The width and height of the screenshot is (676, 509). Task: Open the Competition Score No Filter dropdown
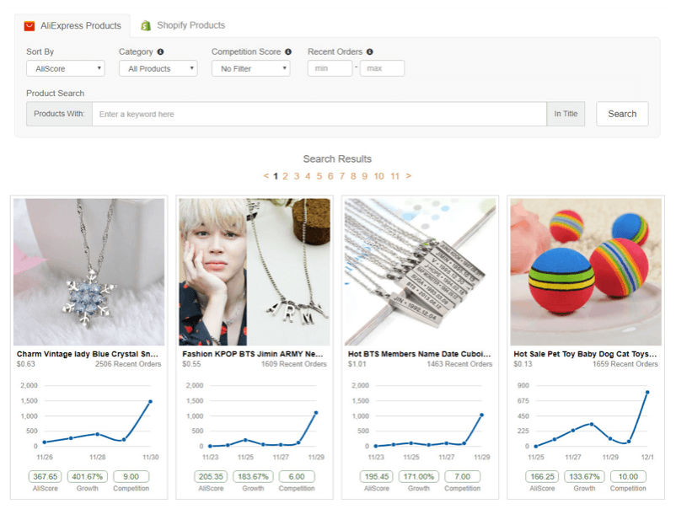[x=250, y=68]
